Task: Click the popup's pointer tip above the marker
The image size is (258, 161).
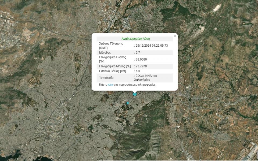Action: click(x=135, y=92)
